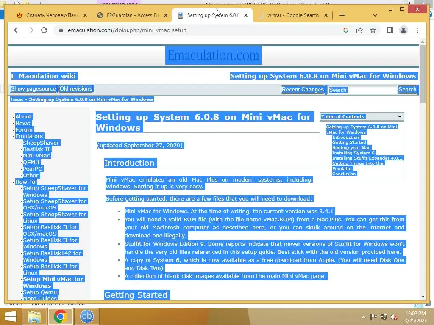Image resolution: width=434 pixels, height=325 pixels.
Task: Close the E2Guardian - Access Denied tab
Action: (x=166, y=15)
